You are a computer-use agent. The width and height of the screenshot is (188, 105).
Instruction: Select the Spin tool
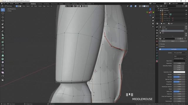(3, 59)
